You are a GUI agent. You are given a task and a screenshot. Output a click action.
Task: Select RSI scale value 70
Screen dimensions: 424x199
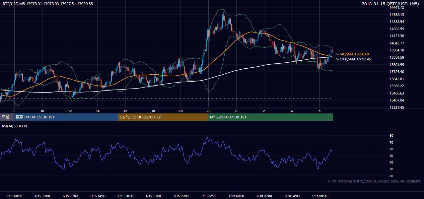[391, 142]
